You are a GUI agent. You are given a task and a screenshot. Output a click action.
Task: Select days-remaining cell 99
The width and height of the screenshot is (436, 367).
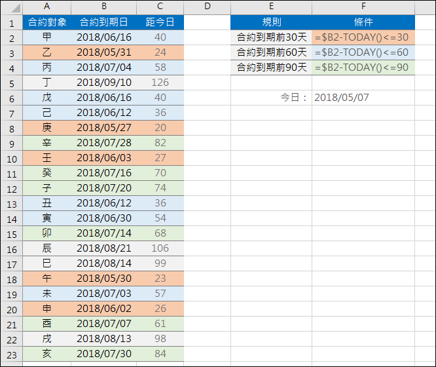point(160,263)
